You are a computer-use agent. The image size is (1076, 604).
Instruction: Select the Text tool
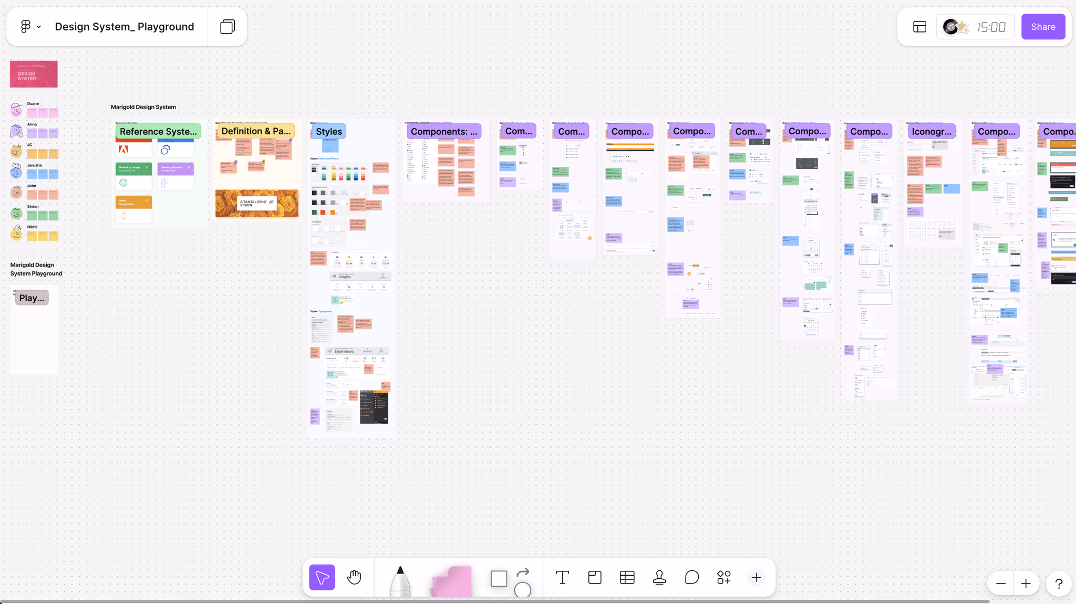tap(562, 577)
